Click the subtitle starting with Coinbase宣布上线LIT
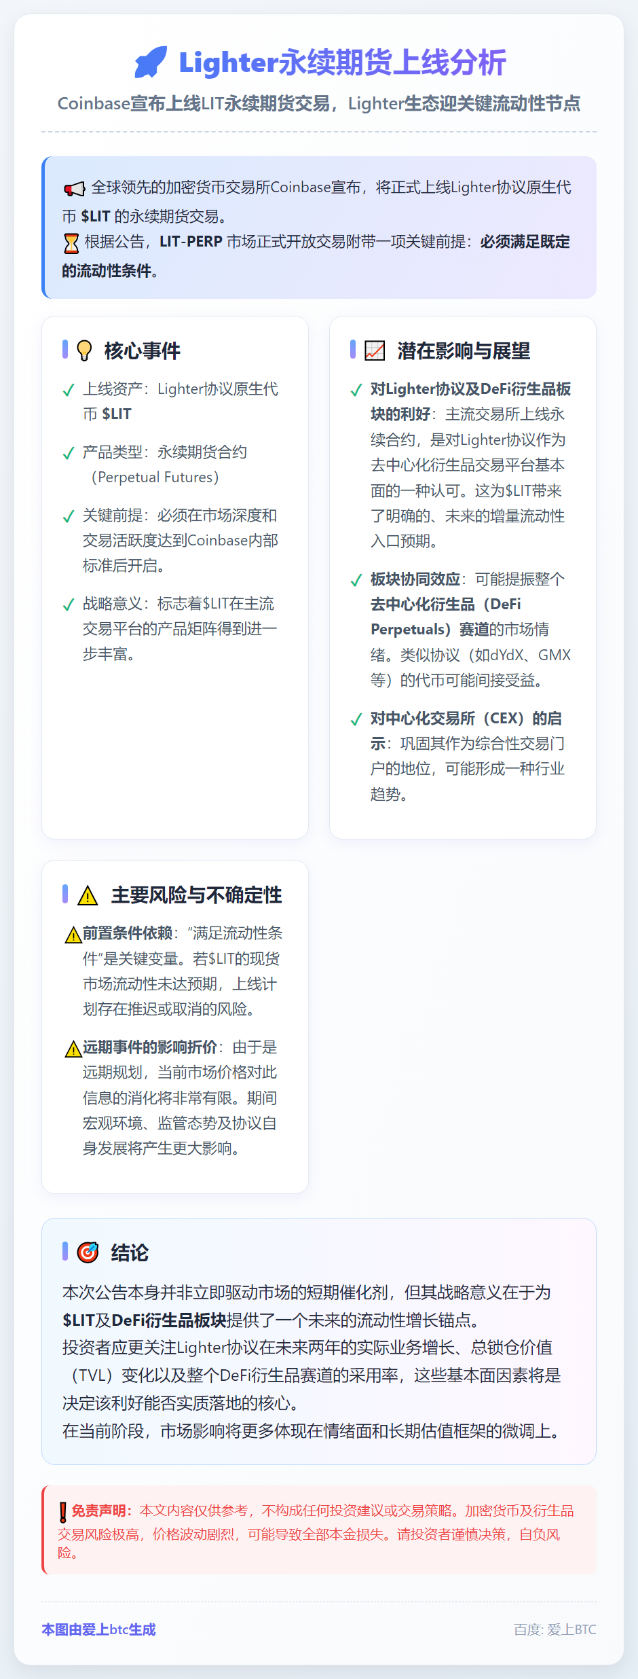This screenshot has height=1679, width=638. click(319, 103)
